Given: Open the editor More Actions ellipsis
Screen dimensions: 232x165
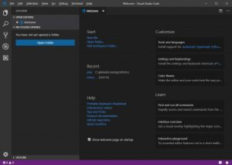Looking at the screenshot, I should pos(228,11).
